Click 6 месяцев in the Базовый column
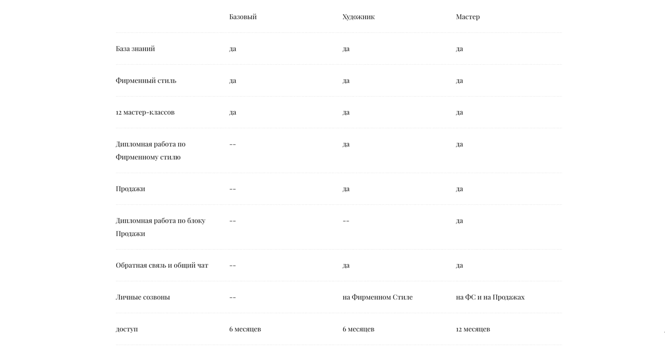This screenshot has width=665, height=351. coord(245,329)
